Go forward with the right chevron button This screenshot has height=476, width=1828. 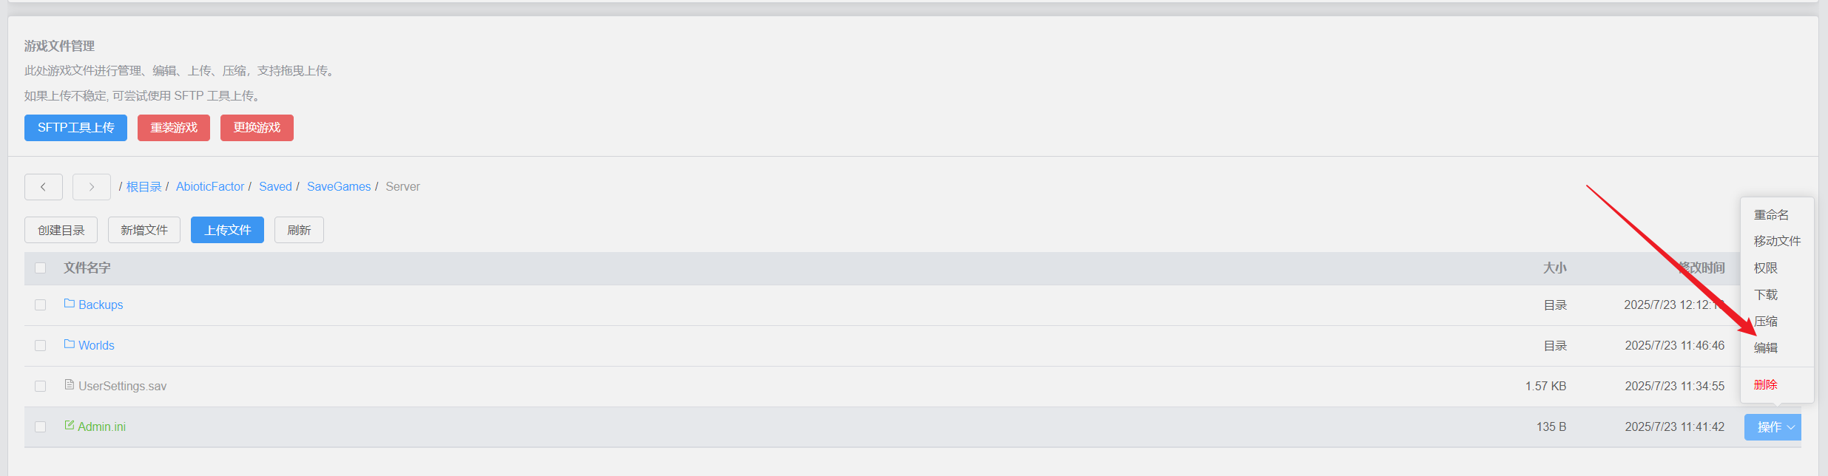point(92,187)
